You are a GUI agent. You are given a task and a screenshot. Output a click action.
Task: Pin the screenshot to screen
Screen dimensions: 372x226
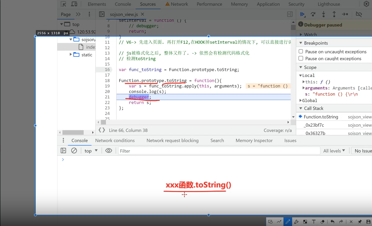360,222
